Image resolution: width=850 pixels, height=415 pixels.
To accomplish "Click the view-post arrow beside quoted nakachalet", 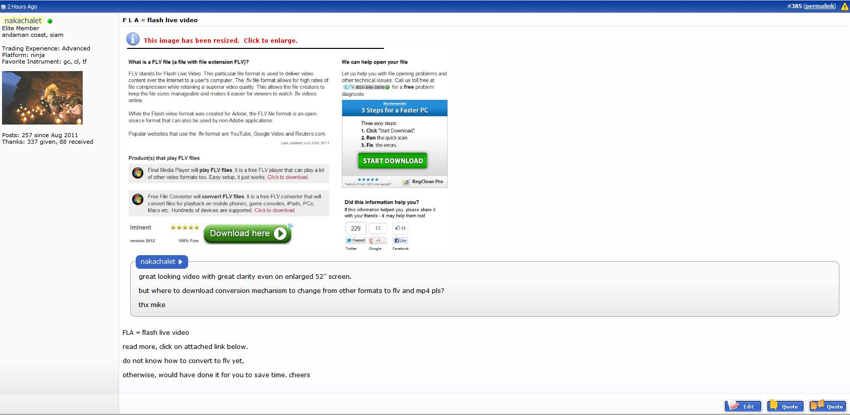I will [180, 262].
